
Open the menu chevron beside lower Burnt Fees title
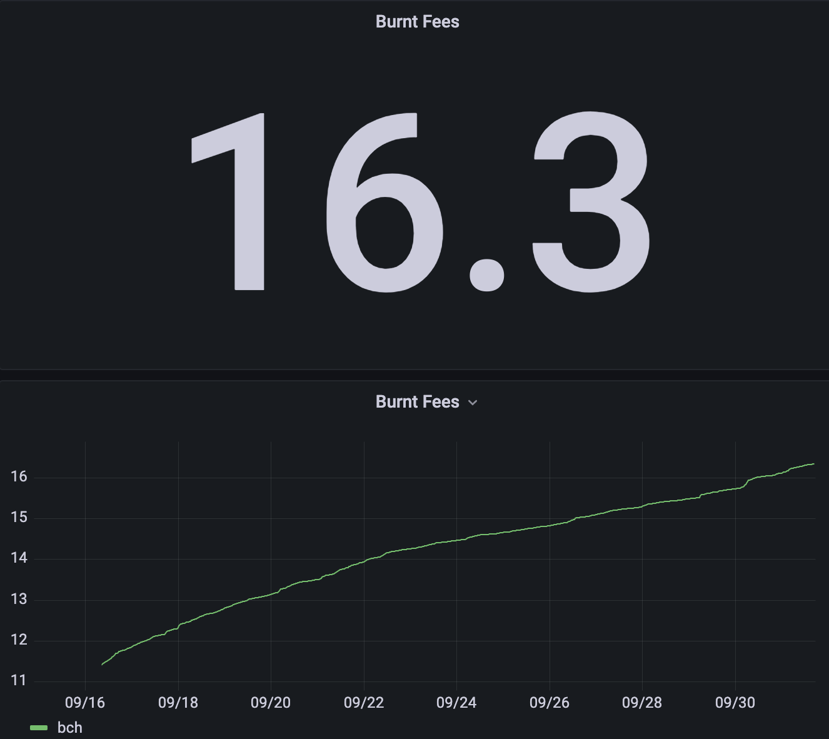tap(473, 403)
